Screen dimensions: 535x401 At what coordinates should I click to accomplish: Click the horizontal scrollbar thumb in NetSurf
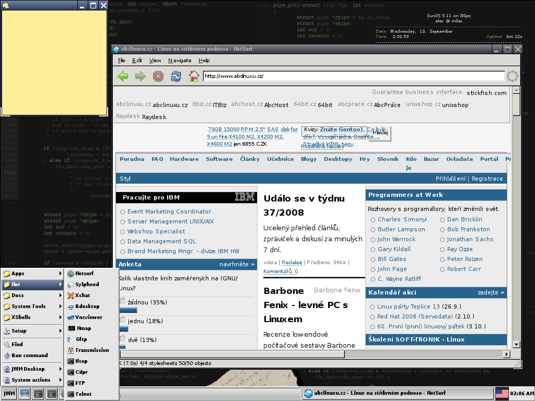232,355
